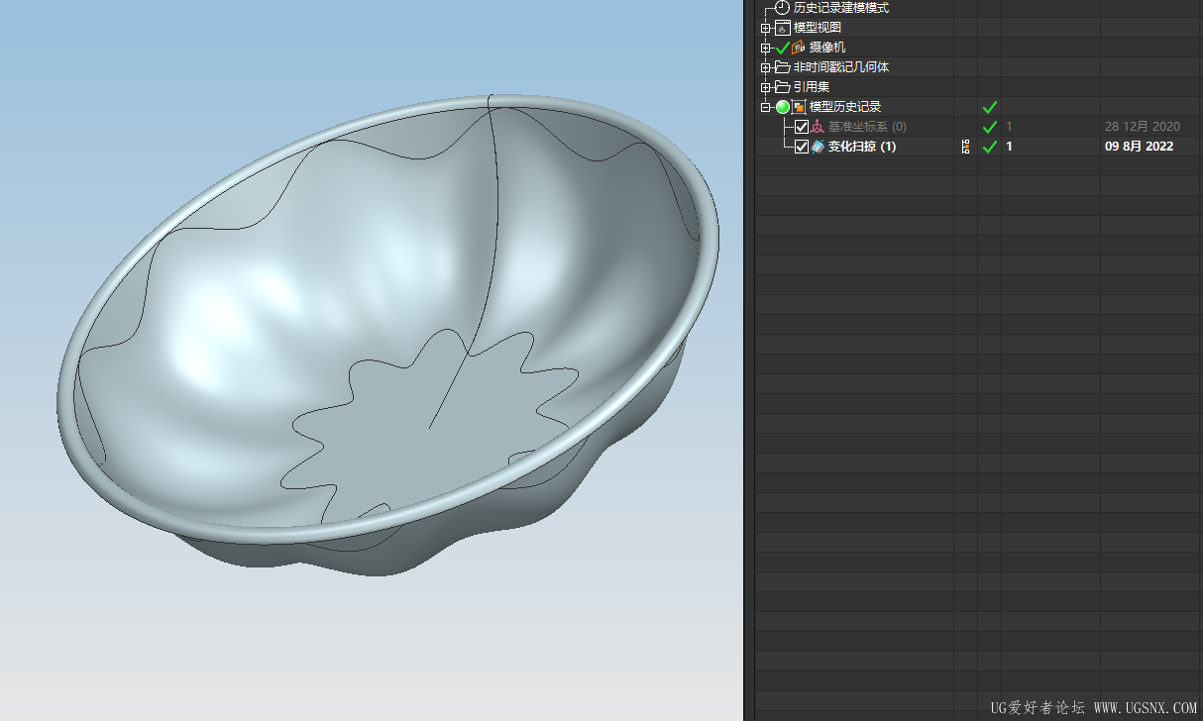
Task: Click the 摄像机 camera icon
Action: tap(798, 48)
